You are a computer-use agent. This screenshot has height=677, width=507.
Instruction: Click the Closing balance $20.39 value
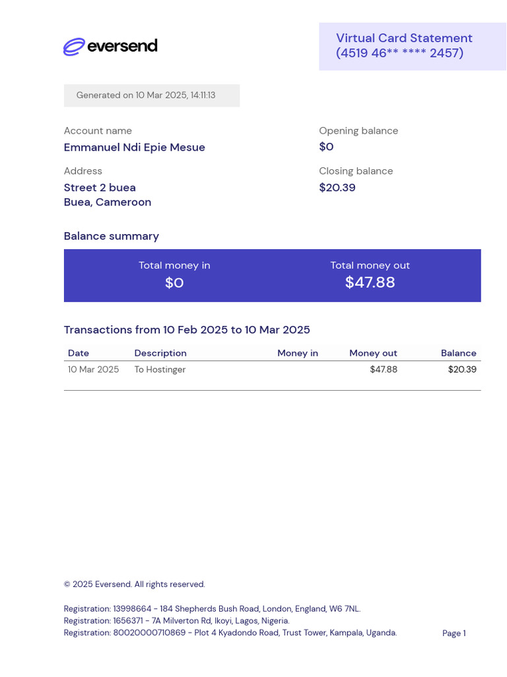point(337,187)
